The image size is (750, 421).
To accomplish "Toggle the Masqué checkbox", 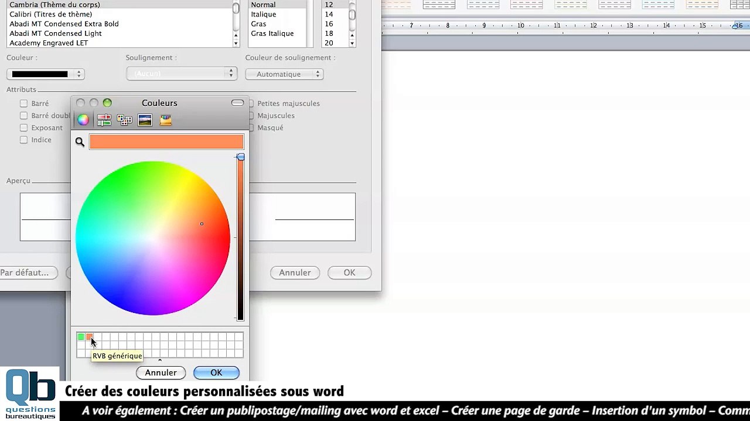I will pyautogui.click(x=251, y=127).
